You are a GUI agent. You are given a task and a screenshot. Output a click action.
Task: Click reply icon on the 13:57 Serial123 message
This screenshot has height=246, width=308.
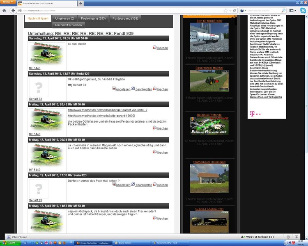(133, 89)
